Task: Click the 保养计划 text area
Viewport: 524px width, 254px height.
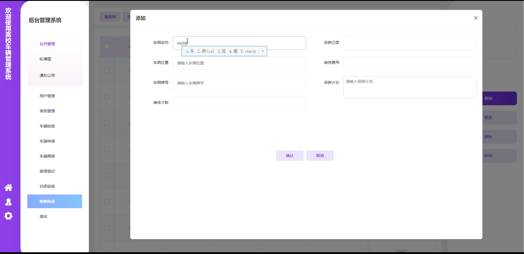Action: click(x=410, y=87)
